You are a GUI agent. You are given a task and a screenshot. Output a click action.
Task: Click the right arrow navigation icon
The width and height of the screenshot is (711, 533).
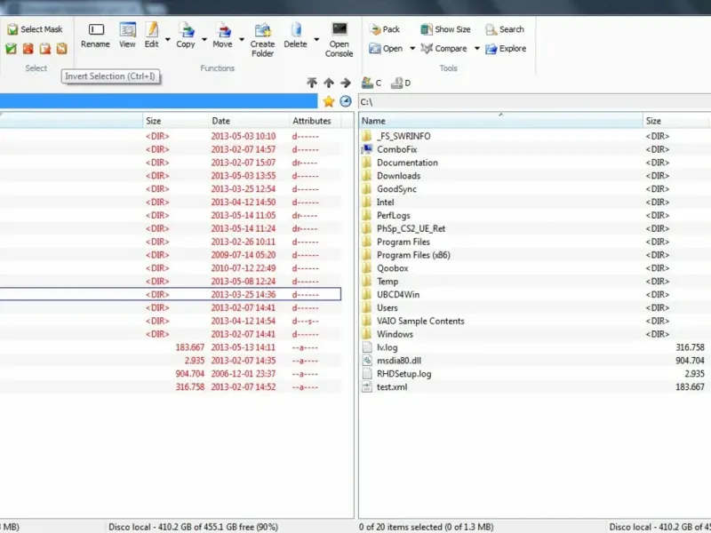346,83
